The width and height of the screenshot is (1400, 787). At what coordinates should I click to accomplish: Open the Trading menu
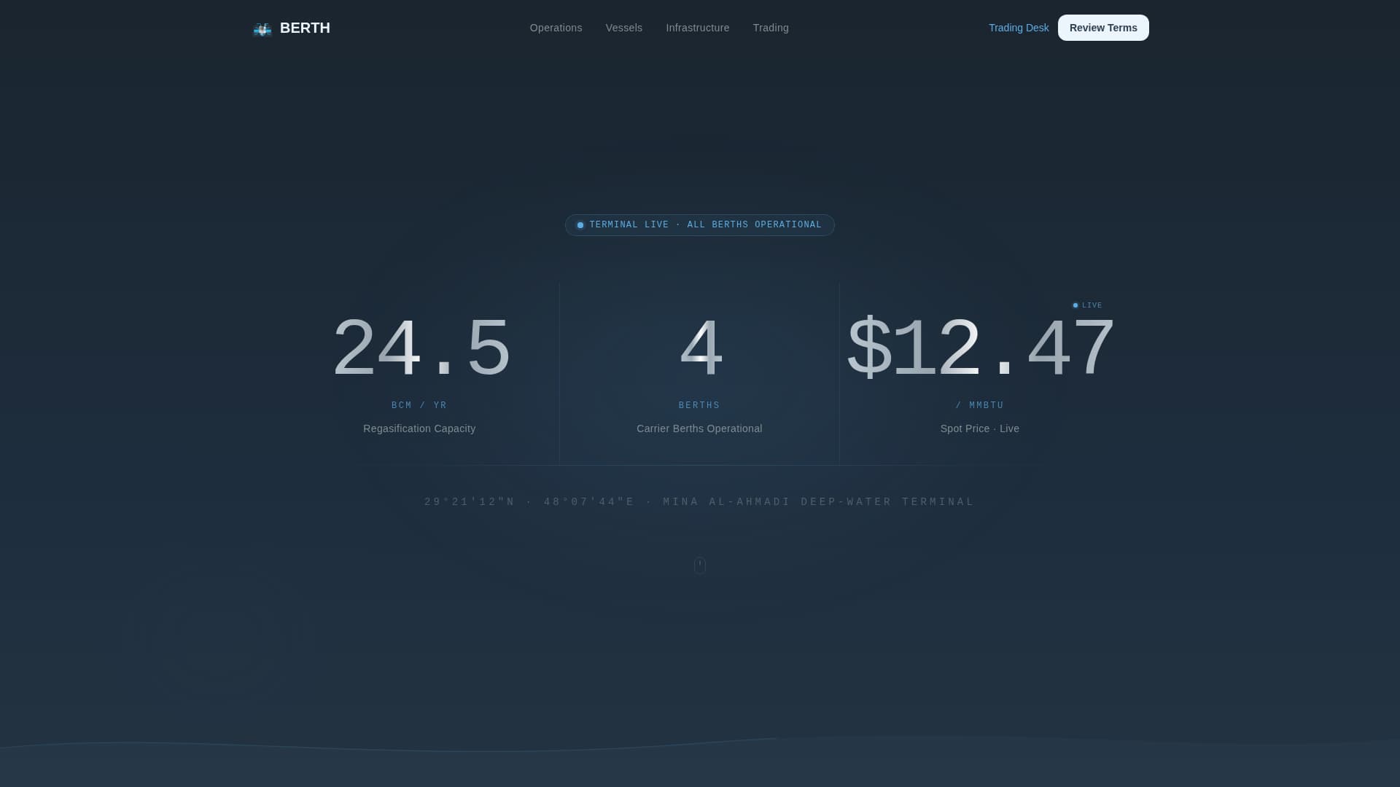point(771,28)
